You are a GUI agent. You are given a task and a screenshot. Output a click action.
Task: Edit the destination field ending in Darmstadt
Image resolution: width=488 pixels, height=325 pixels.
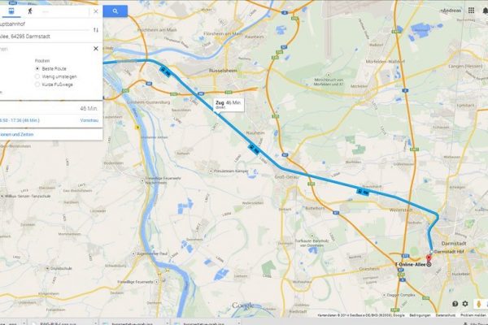click(44, 37)
